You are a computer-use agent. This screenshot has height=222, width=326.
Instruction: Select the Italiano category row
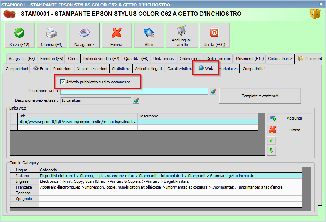156,176
